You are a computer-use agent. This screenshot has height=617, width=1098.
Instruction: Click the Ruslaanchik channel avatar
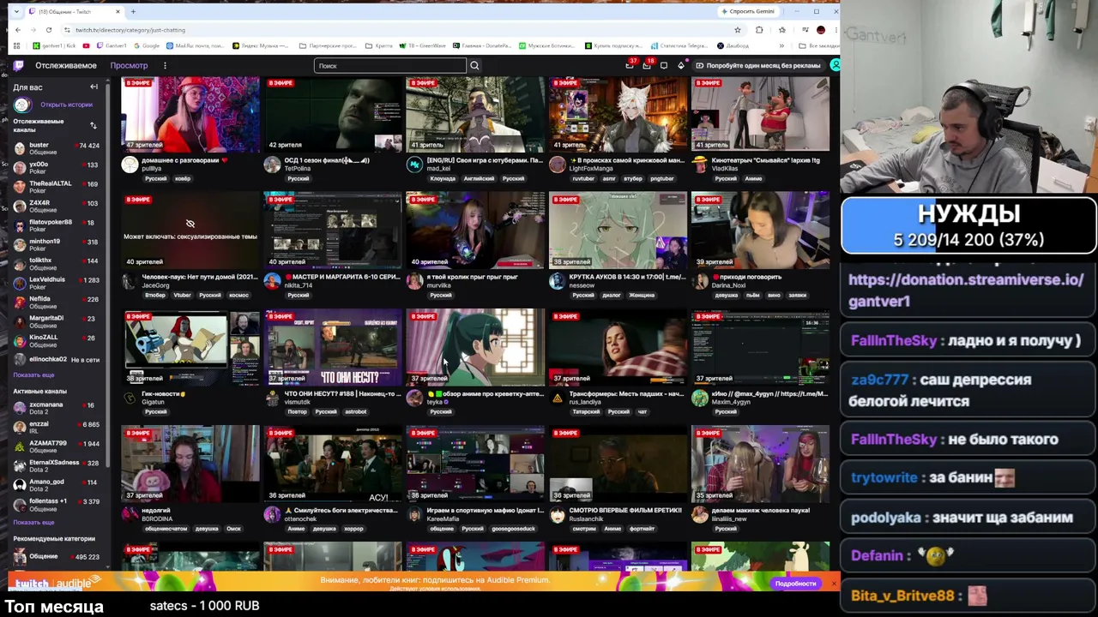point(558,514)
